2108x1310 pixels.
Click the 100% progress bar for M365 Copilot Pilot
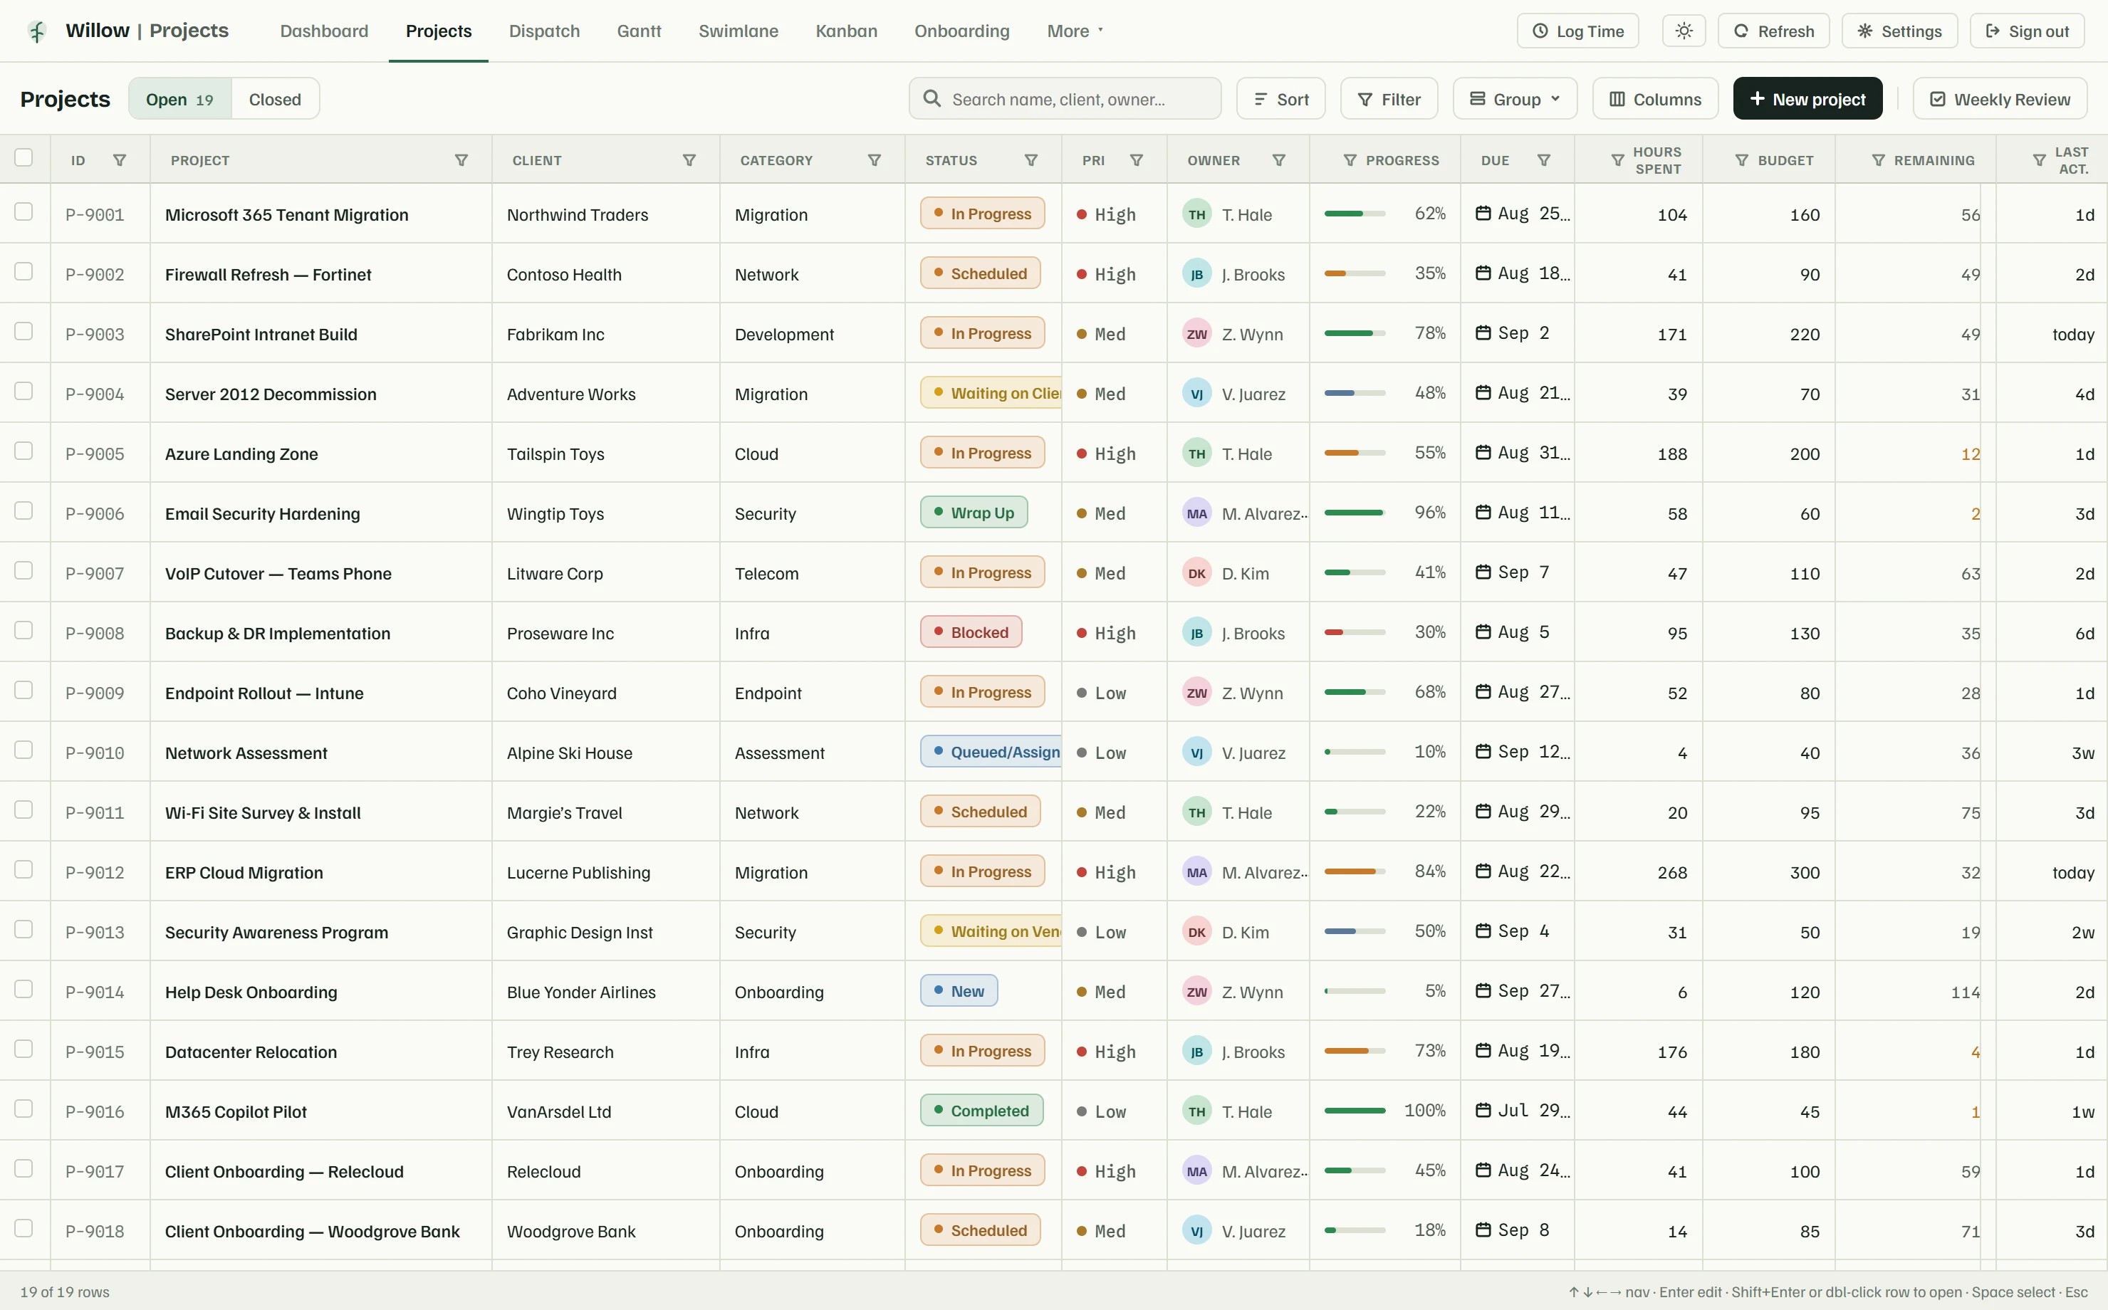(x=1355, y=1111)
